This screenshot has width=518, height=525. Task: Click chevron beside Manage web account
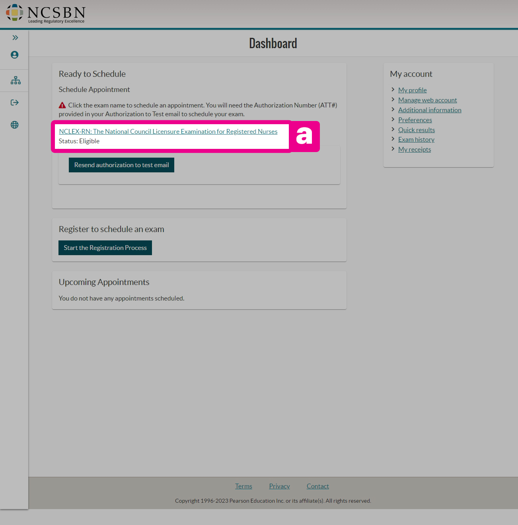393,100
